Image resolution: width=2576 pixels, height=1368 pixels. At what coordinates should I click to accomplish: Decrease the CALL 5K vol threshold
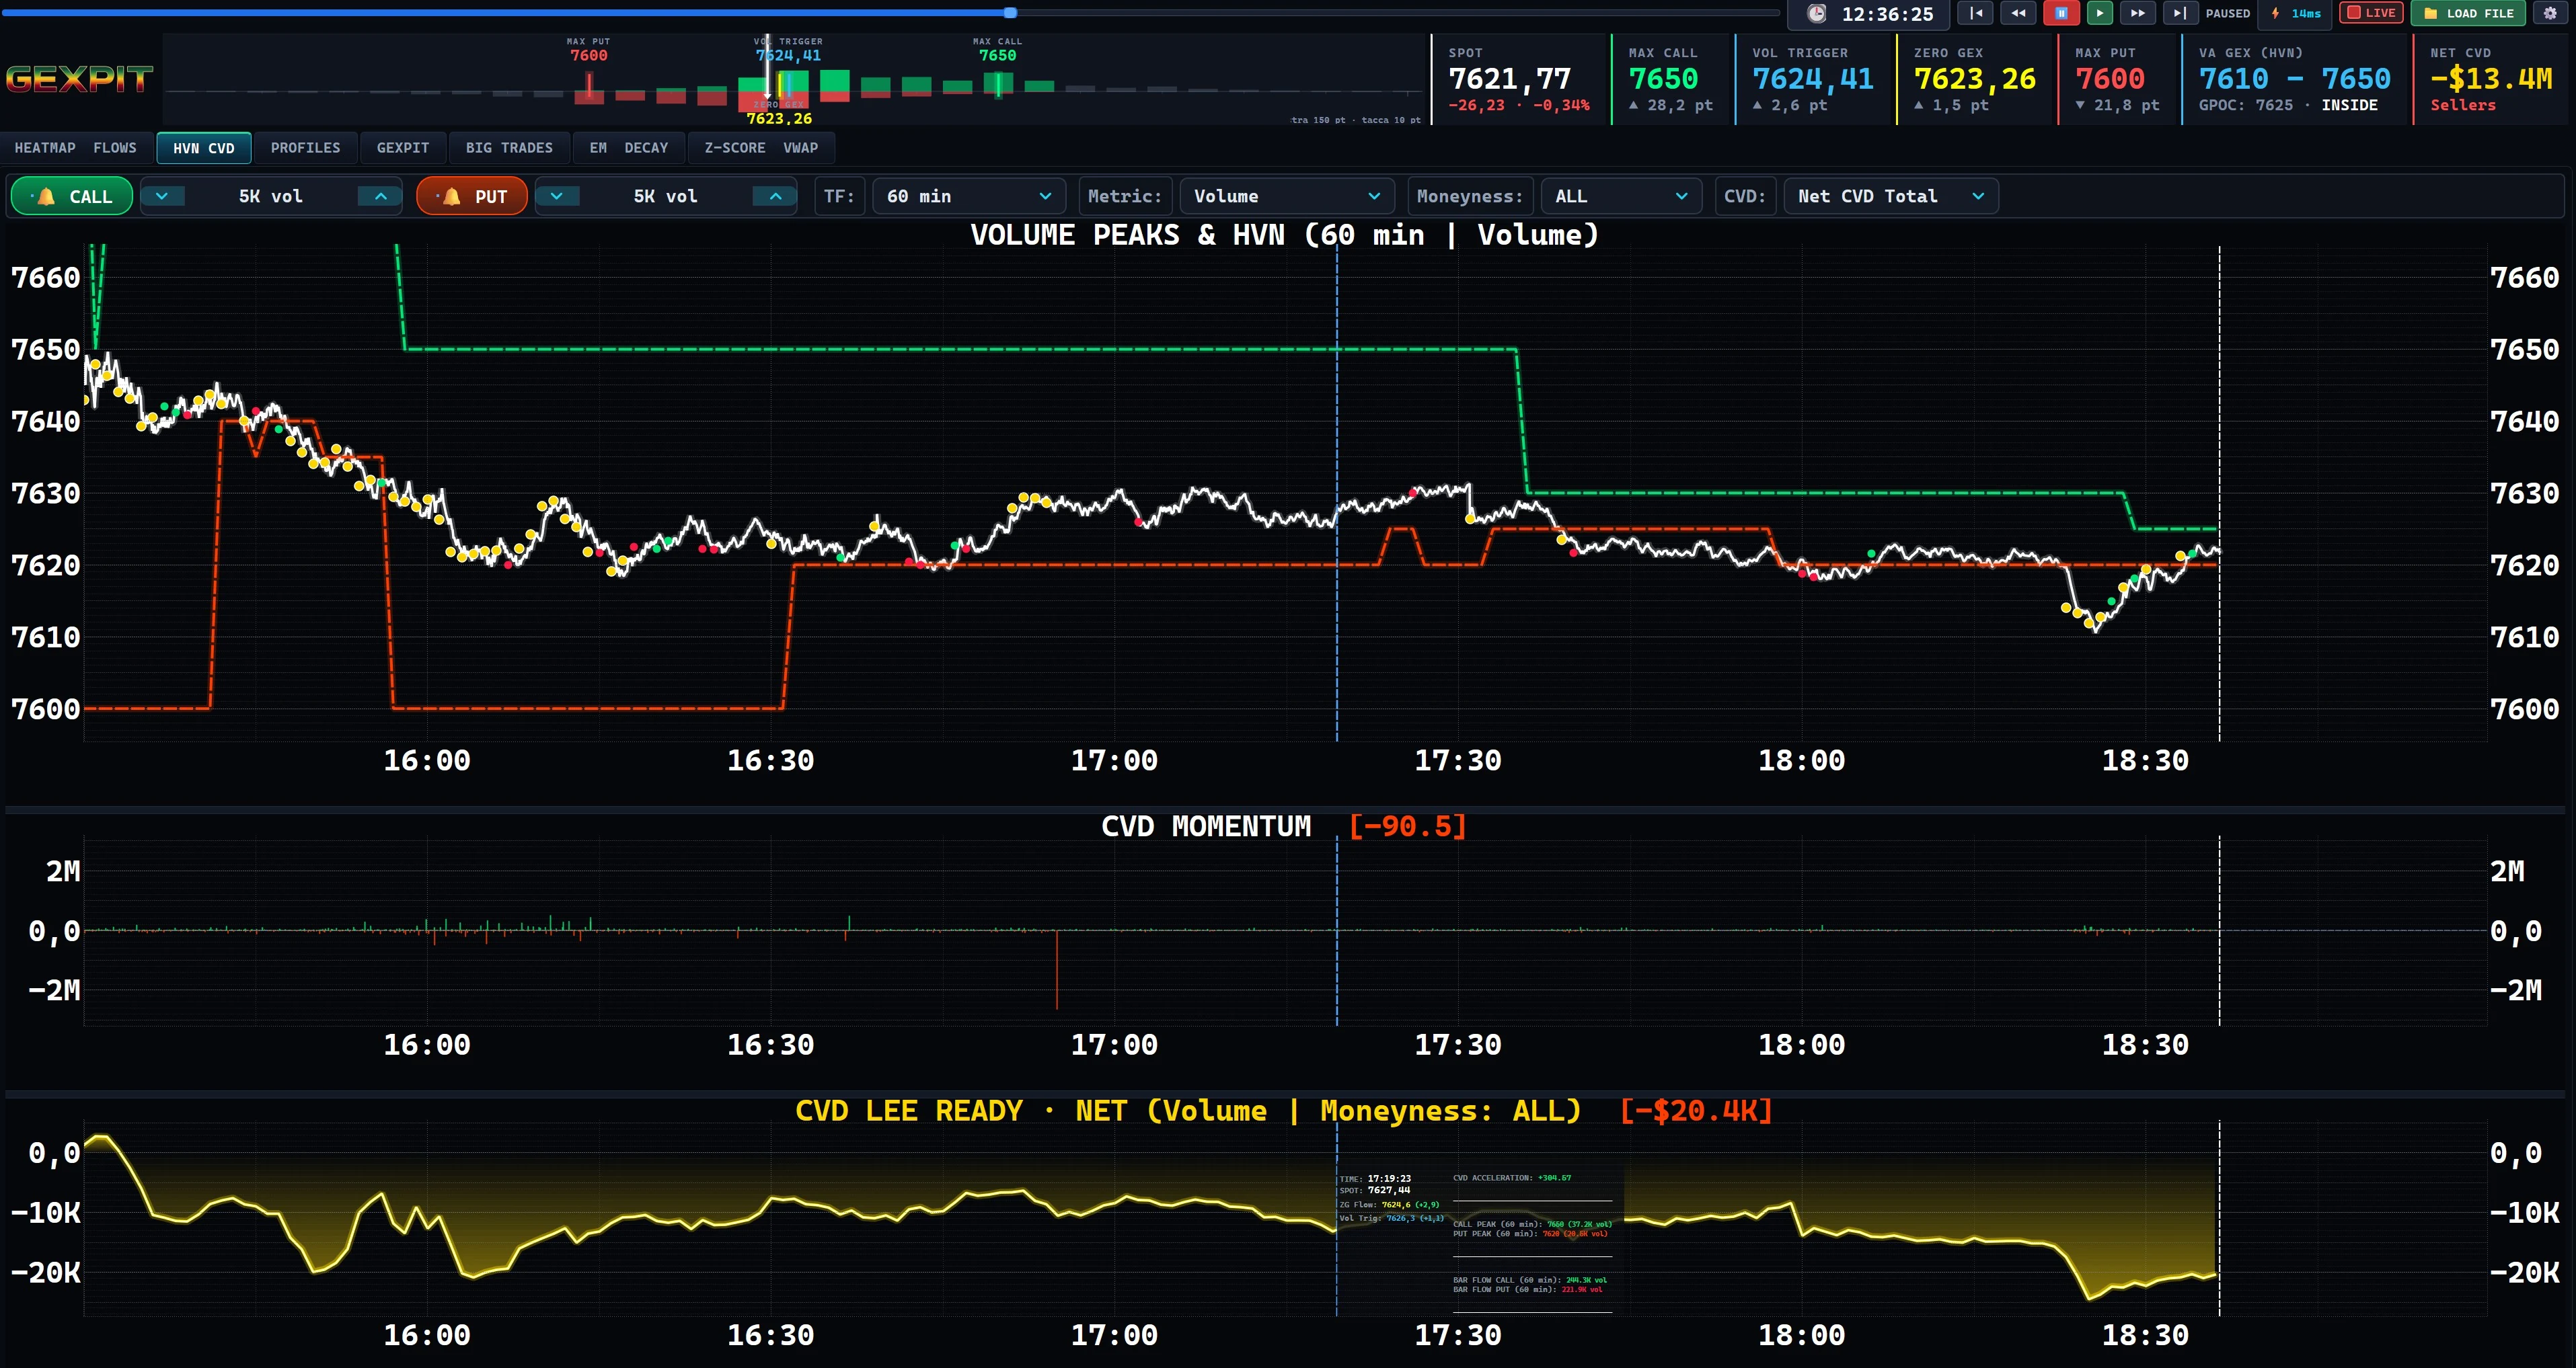162,196
